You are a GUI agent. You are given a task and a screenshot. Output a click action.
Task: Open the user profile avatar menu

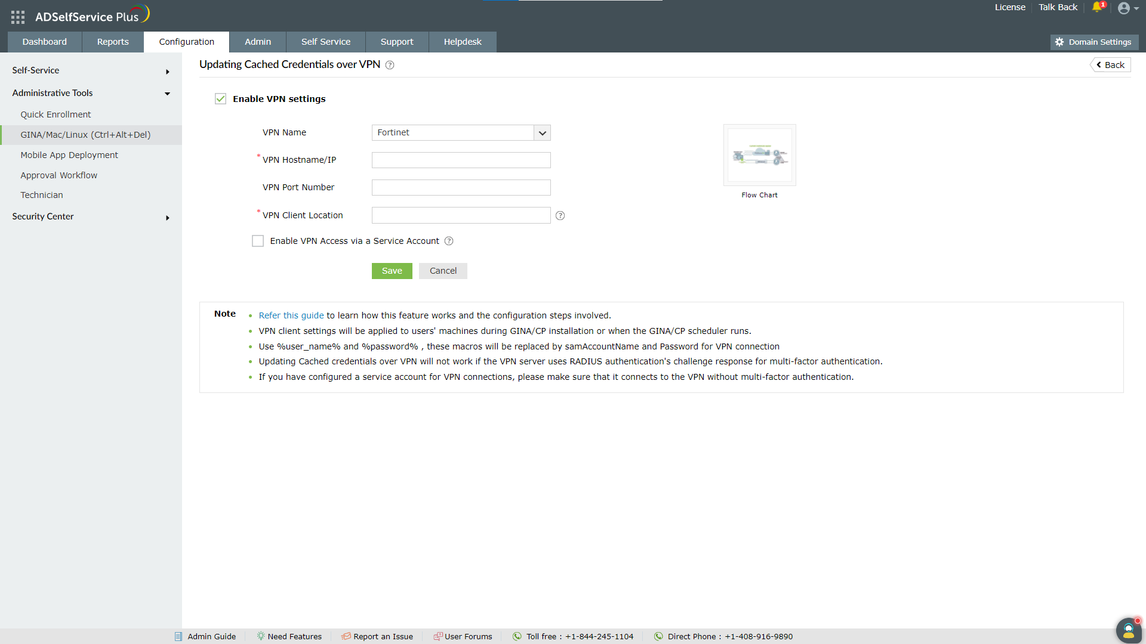pos(1125,8)
